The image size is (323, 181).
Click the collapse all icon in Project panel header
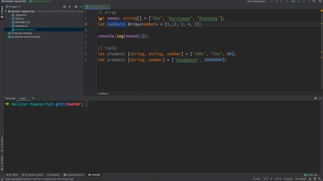pos(70,7)
